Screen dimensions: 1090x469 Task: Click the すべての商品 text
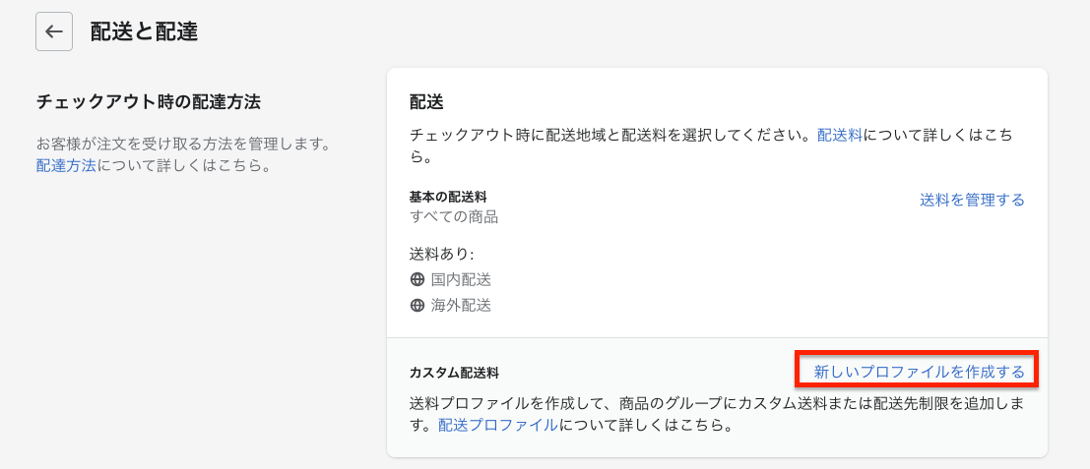coord(455,216)
